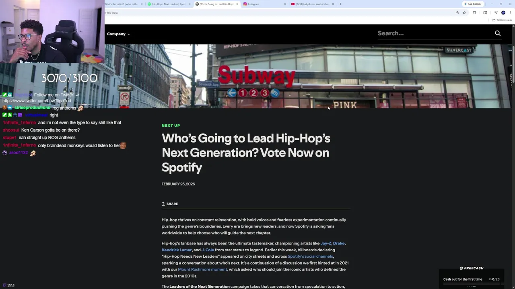The image size is (515, 289).
Task: Click the address bar URL text
Action: (111, 13)
